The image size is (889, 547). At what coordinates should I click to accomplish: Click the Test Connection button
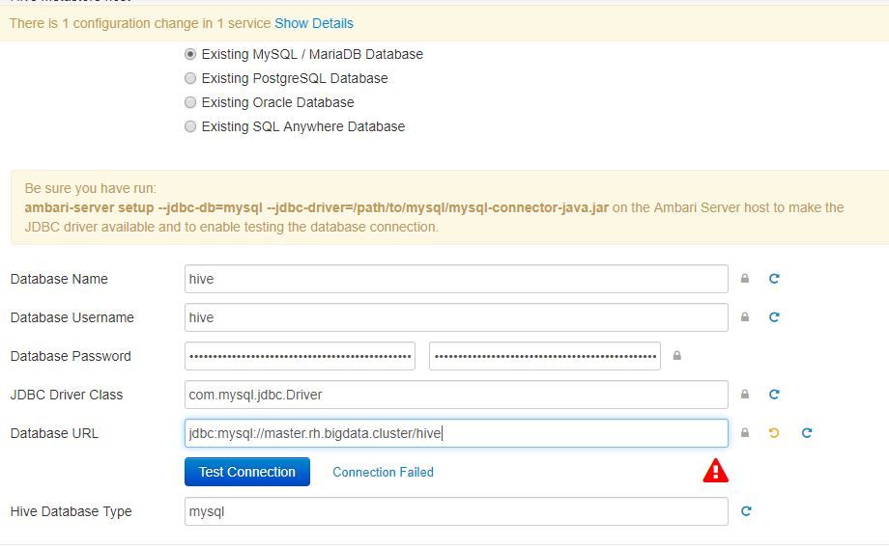tap(247, 472)
